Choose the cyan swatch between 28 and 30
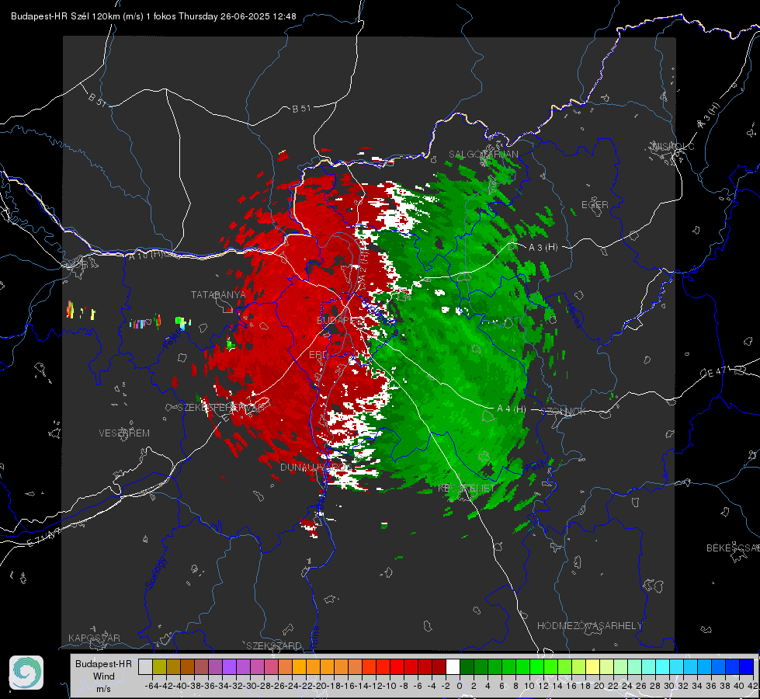This screenshot has width=760, height=699. click(x=662, y=667)
